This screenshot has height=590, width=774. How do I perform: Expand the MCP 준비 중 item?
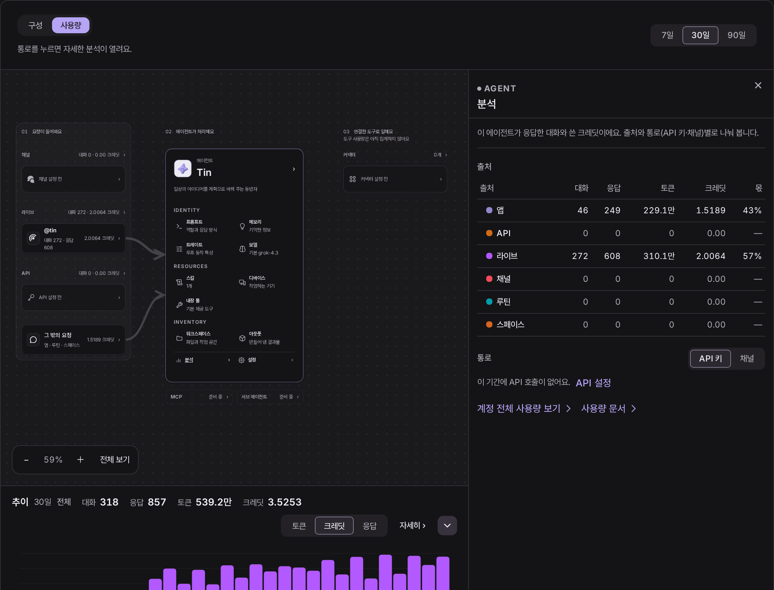coord(199,397)
